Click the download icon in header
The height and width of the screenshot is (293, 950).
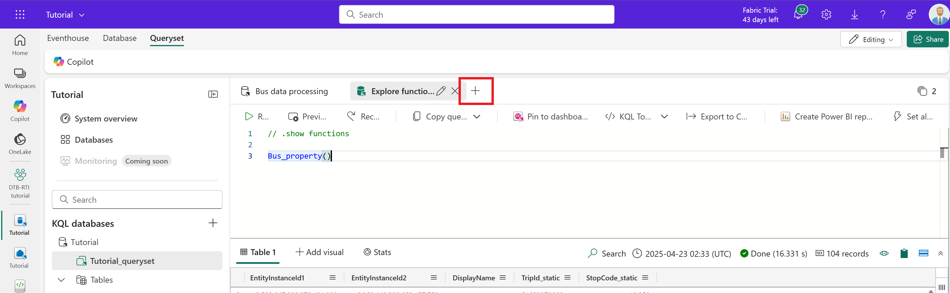point(854,15)
